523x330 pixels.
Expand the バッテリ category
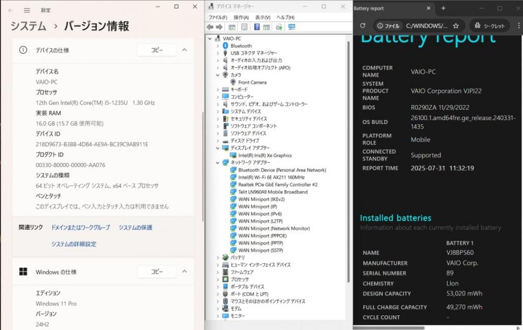[x=218, y=258]
